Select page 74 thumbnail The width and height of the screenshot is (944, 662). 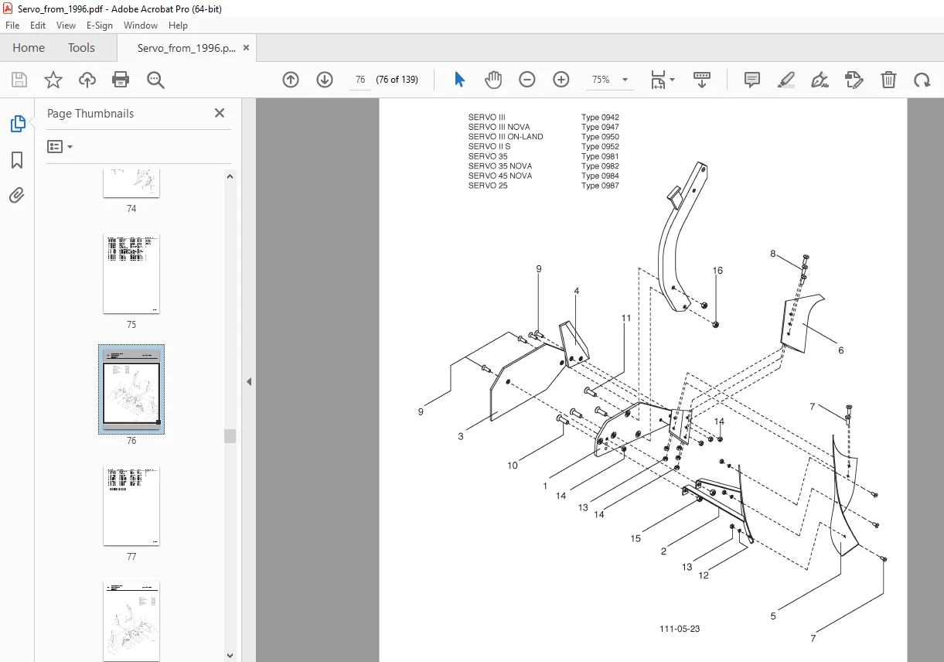tap(131, 183)
